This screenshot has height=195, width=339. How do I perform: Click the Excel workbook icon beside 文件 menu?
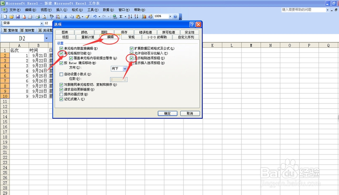pos(5,10)
